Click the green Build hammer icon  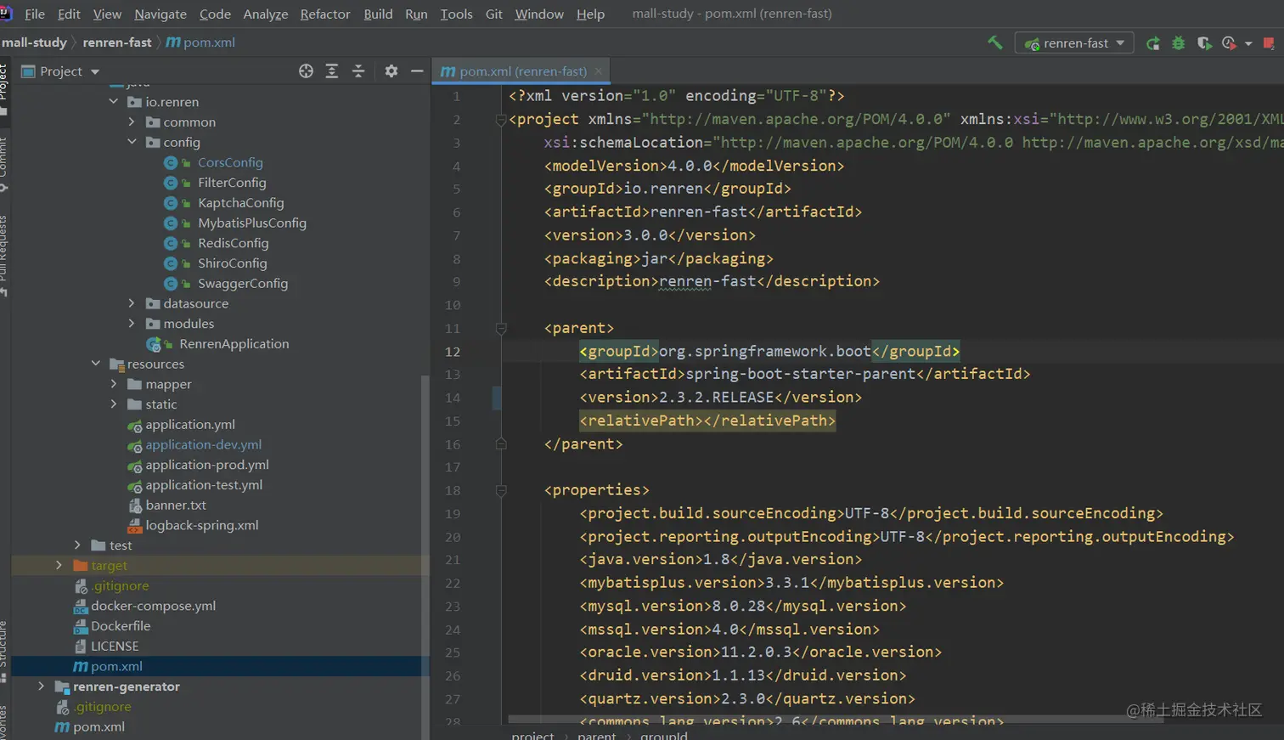pos(994,42)
